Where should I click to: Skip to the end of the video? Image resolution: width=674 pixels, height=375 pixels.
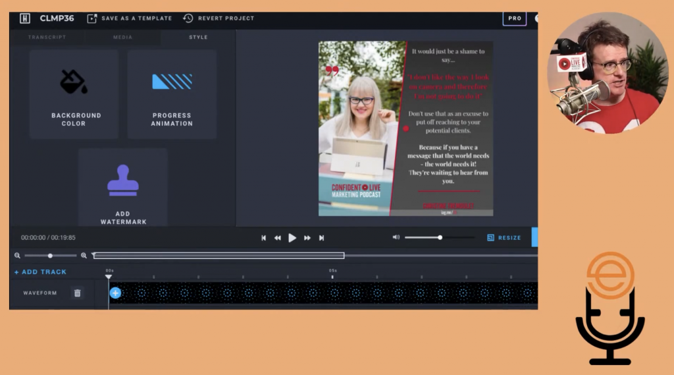coord(321,238)
